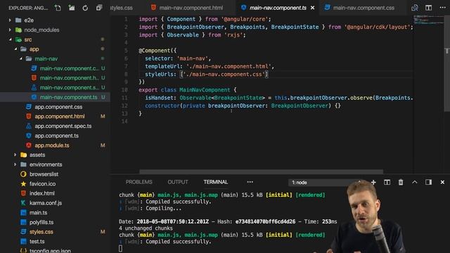Create a new terminal with plus icon
The height and width of the screenshot is (253, 450).
(x=373, y=182)
